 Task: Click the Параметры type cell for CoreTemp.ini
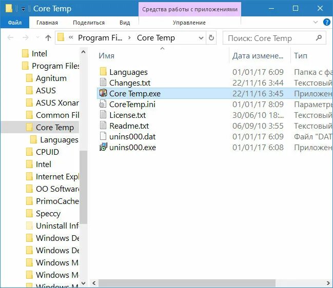pos(313,105)
